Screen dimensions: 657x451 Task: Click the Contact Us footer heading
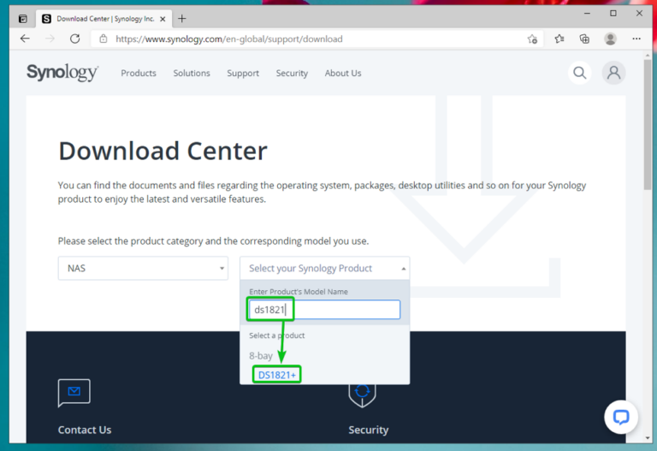pyautogui.click(x=85, y=430)
